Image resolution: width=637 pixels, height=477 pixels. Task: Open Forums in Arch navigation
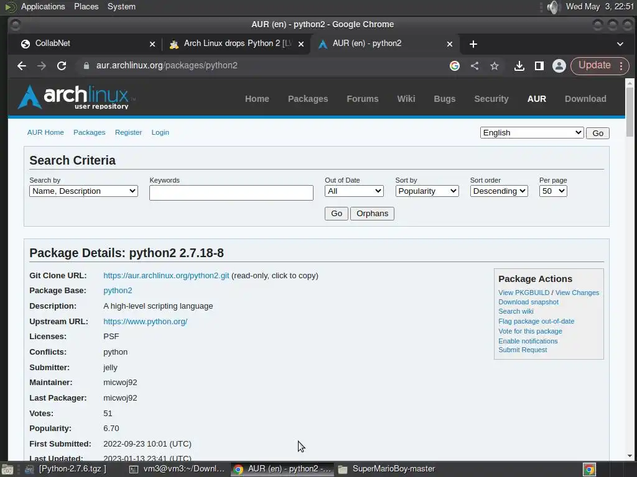(x=363, y=99)
